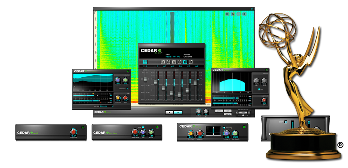
Task: Toggle tracking on the debuzz module
Action: point(224,128)
